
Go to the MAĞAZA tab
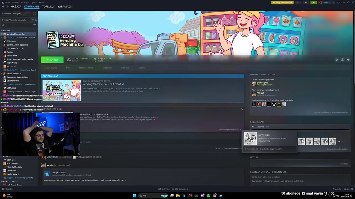tap(16, 7)
